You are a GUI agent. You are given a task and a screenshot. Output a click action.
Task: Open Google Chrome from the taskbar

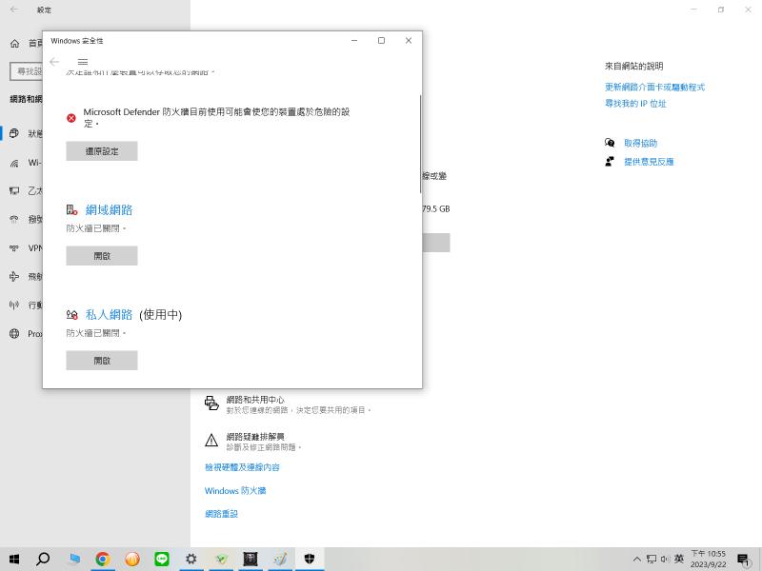pos(103,560)
